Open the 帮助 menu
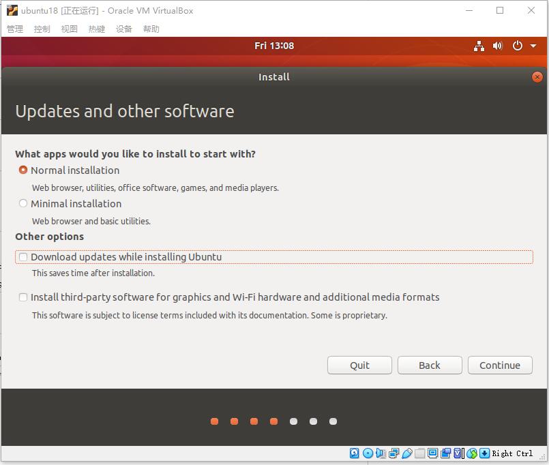The image size is (549, 465). (x=151, y=29)
